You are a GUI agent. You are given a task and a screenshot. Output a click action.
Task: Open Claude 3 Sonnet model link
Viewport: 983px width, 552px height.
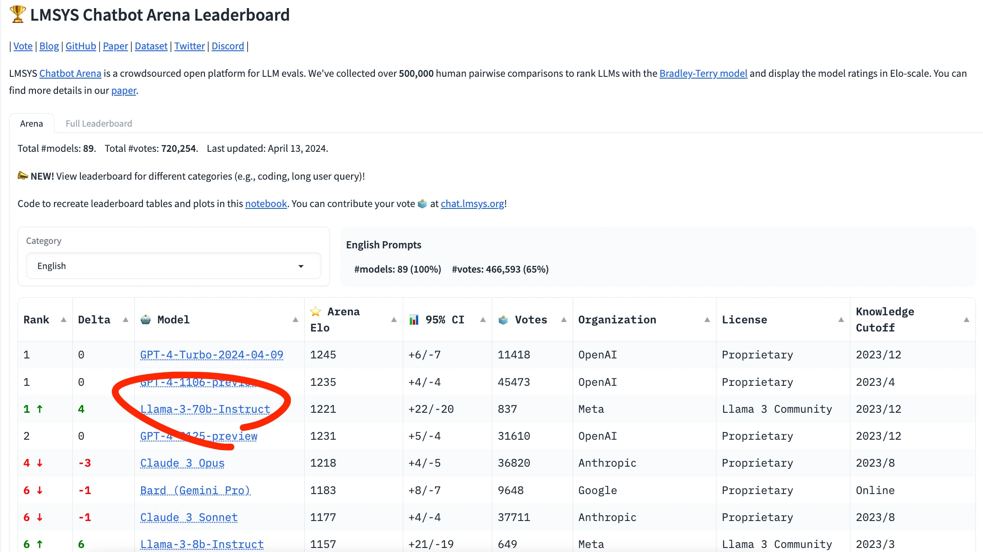(189, 517)
